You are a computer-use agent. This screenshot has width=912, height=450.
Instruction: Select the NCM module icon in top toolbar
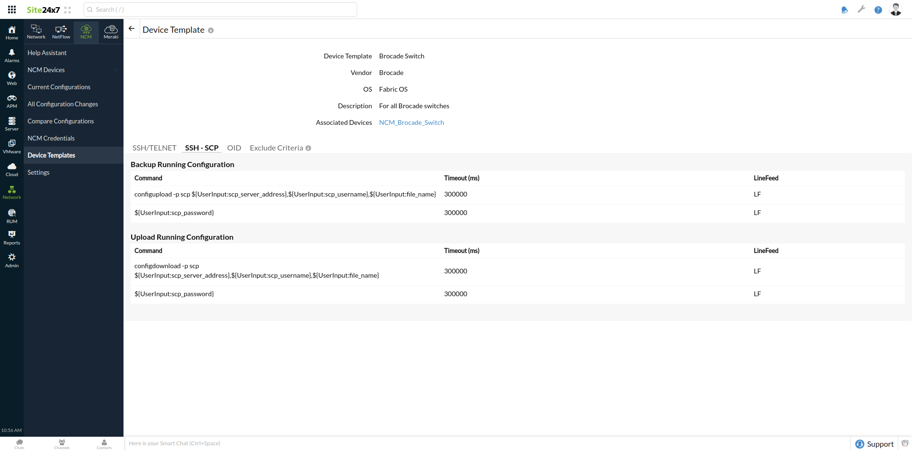tap(86, 31)
